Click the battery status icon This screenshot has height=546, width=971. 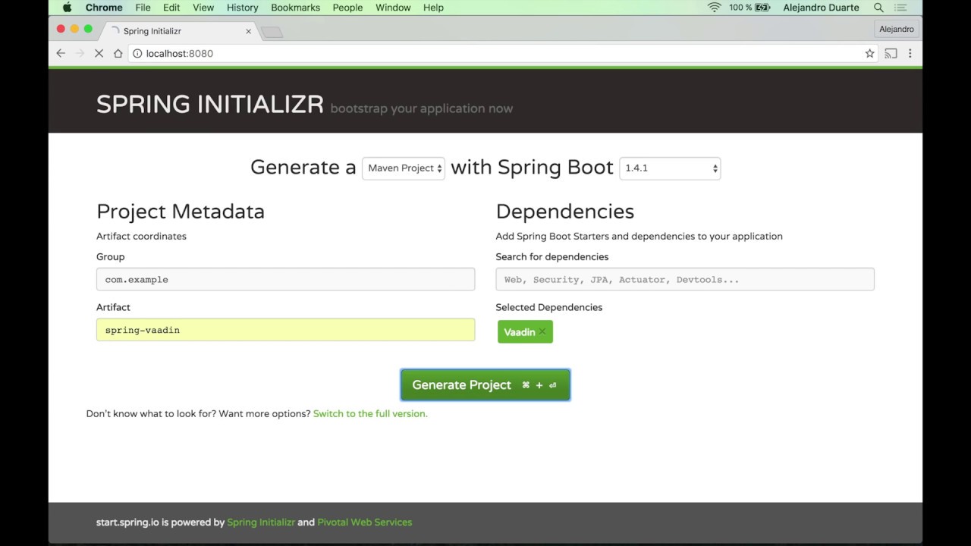[762, 8]
